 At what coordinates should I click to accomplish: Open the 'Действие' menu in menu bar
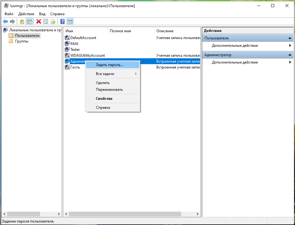coord(26,14)
